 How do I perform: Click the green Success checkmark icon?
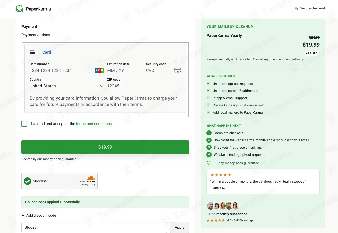(27, 181)
